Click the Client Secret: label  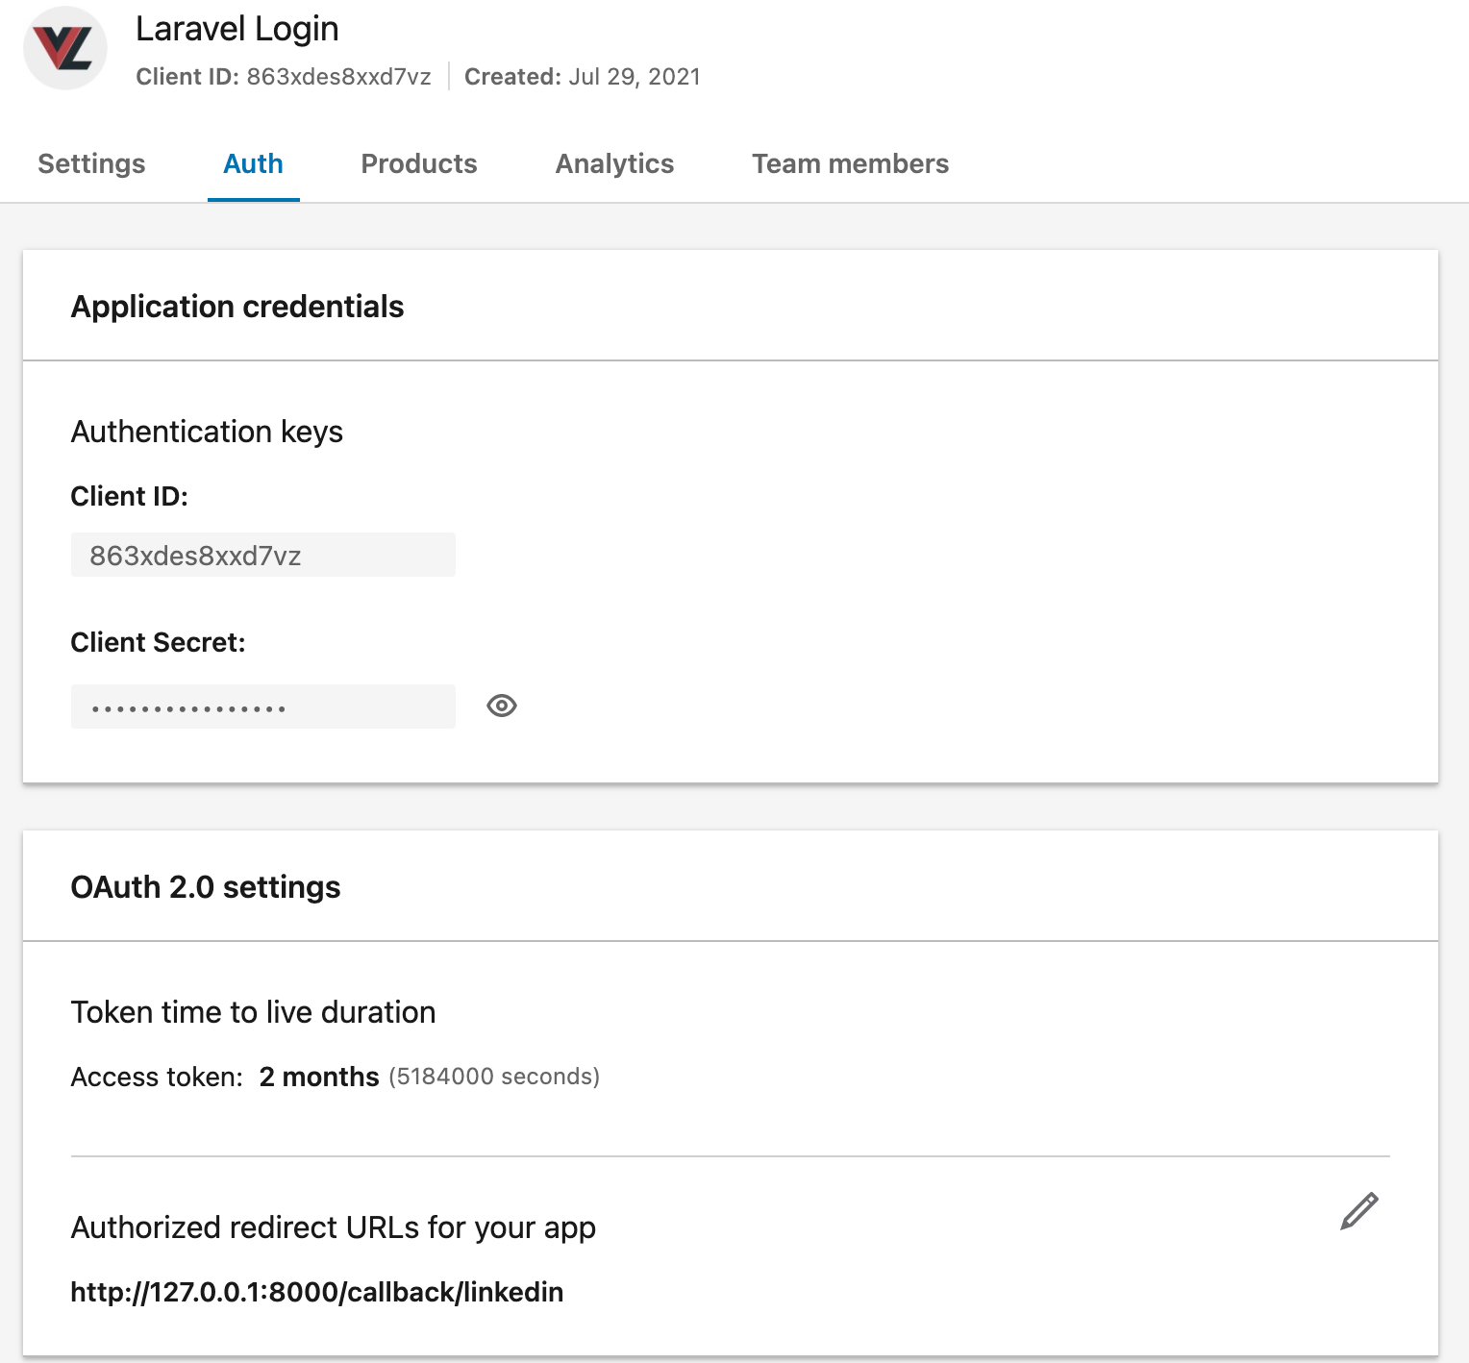[159, 642]
